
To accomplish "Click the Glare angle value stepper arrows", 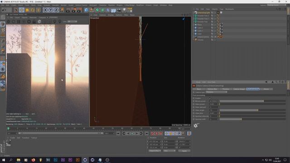I will tap(218, 110).
